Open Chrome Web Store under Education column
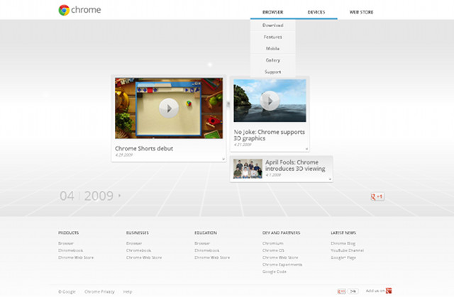 [212, 257]
